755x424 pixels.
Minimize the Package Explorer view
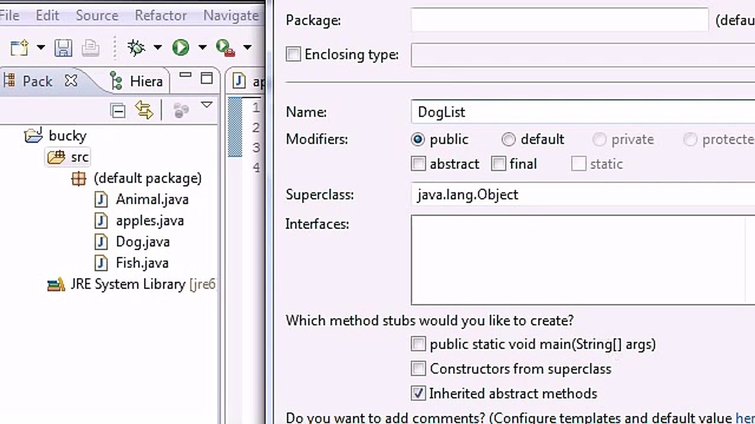point(185,77)
